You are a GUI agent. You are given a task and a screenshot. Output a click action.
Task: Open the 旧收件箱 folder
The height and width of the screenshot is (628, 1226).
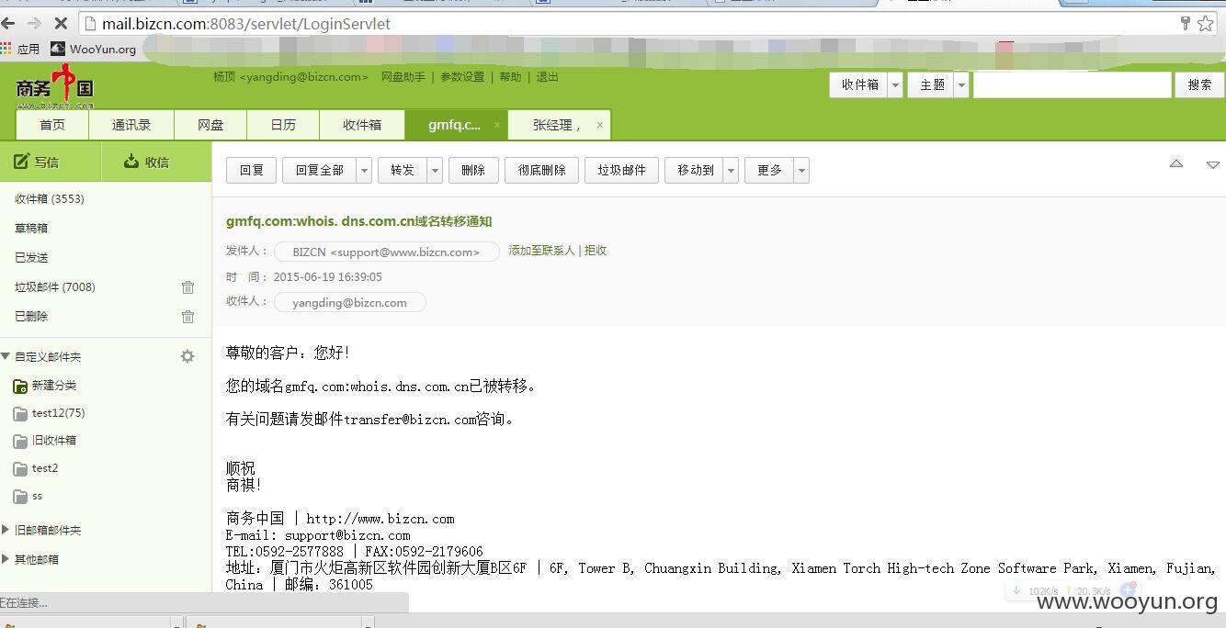tap(45, 441)
